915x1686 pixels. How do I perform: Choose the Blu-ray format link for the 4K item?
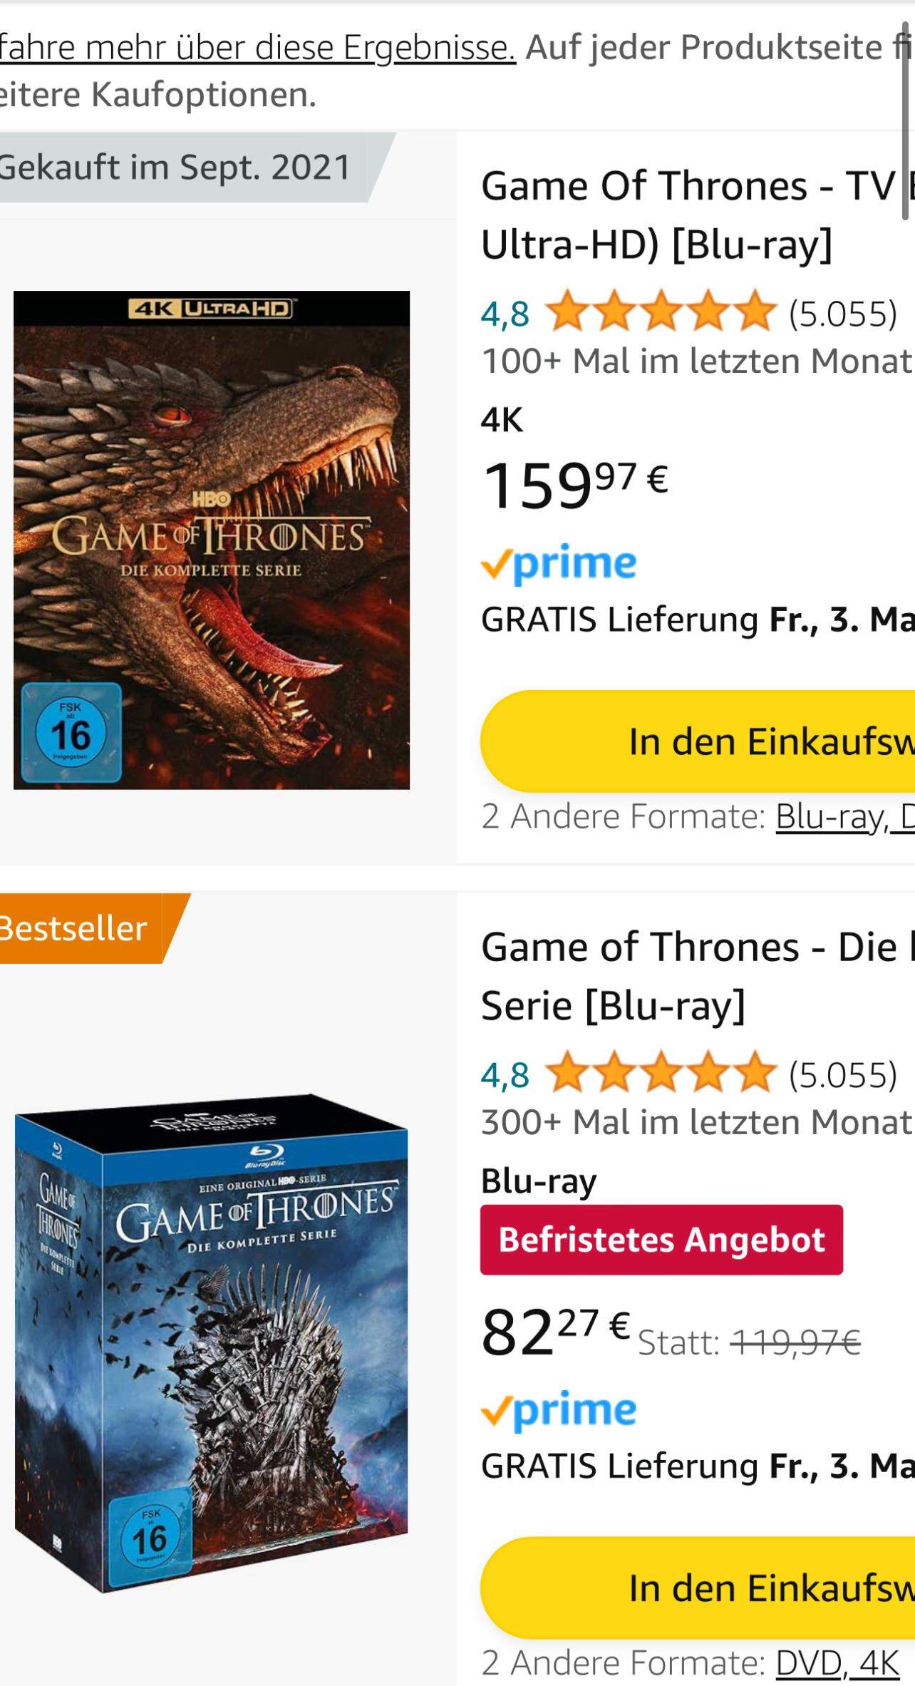pyautogui.click(x=832, y=816)
